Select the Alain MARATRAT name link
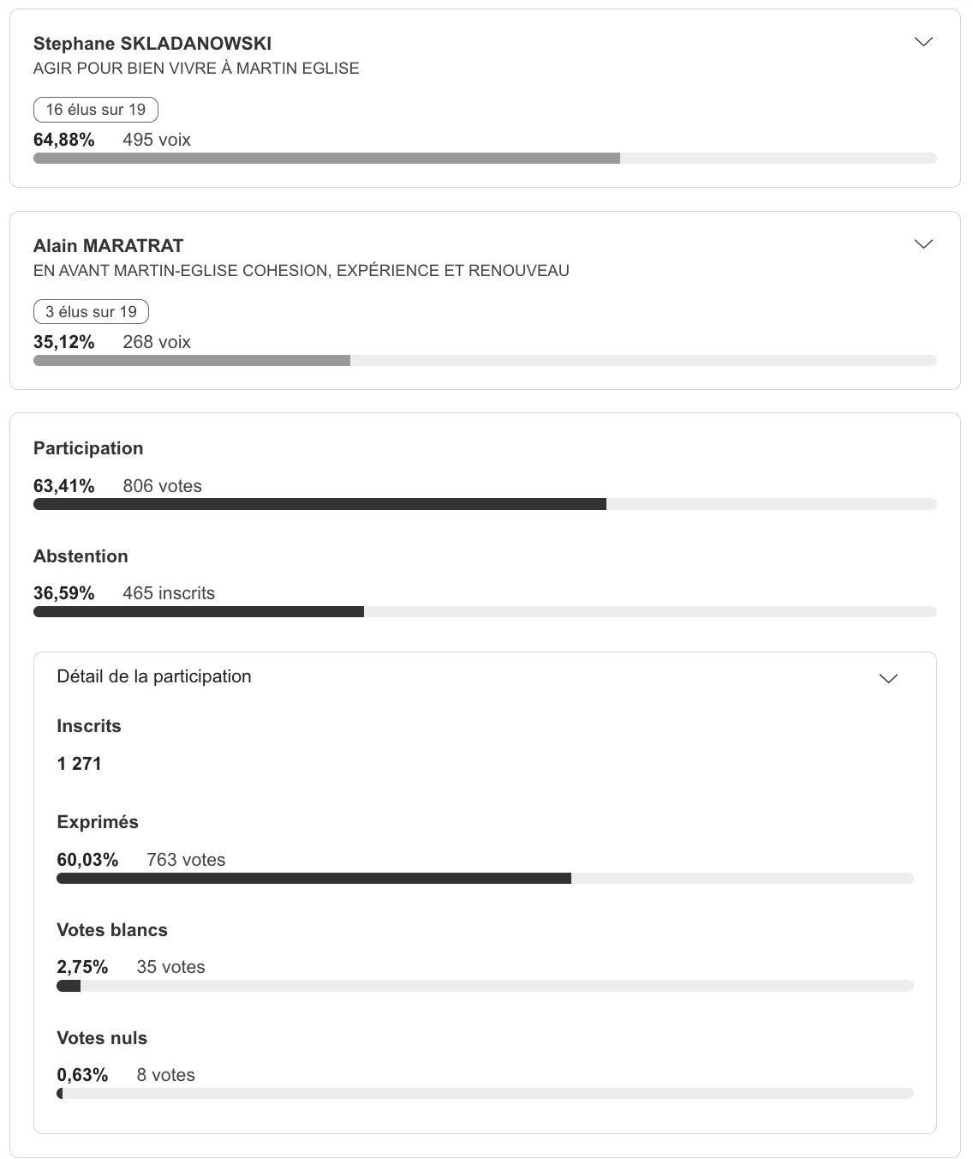The height and width of the screenshot is (1159, 973). pyautogui.click(x=108, y=245)
